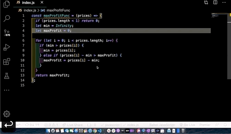Open Slack from the Dock
Screen dimensions: 231x134
113,131
